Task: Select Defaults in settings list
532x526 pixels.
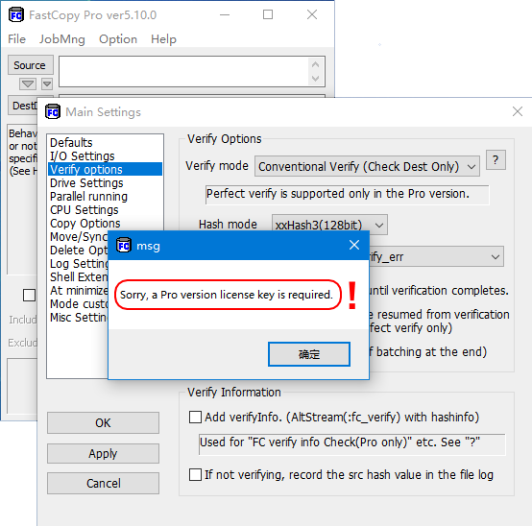Action: [x=105, y=142]
